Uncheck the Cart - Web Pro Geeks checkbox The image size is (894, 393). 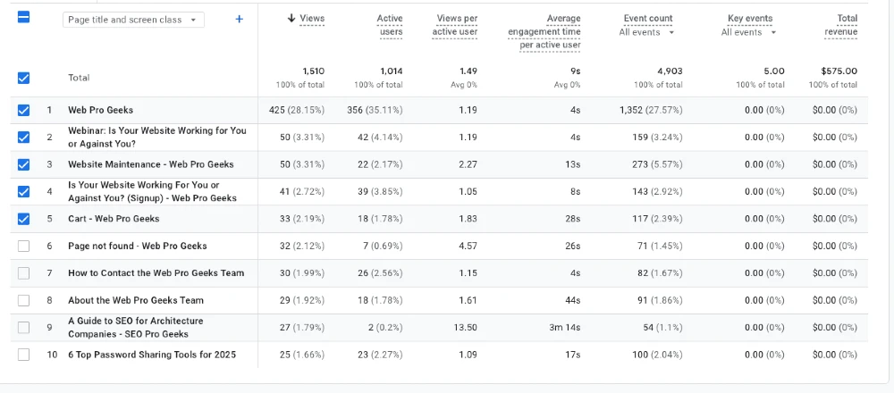23,219
